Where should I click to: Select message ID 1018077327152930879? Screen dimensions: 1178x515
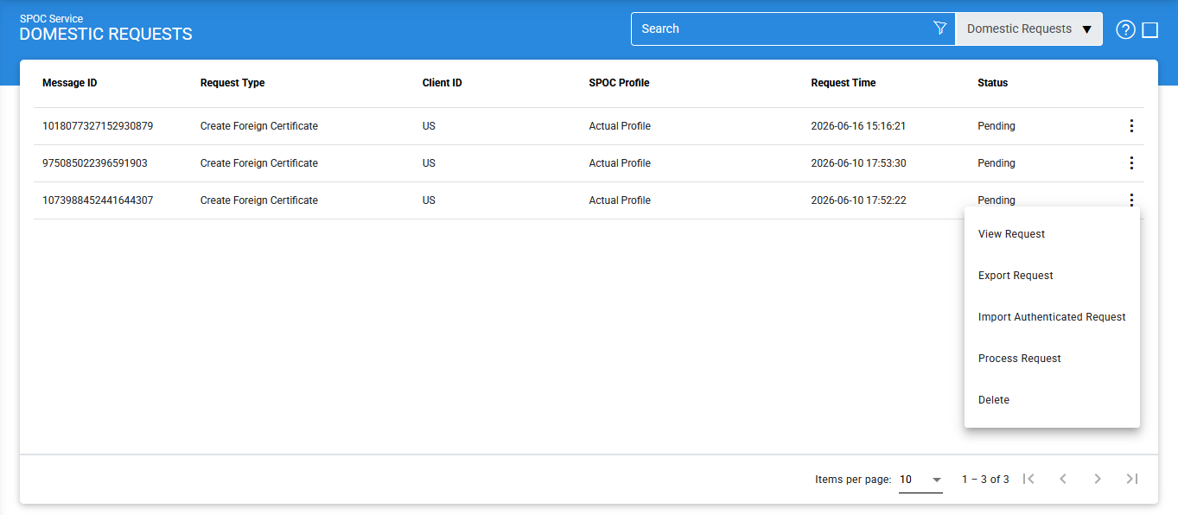(98, 126)
